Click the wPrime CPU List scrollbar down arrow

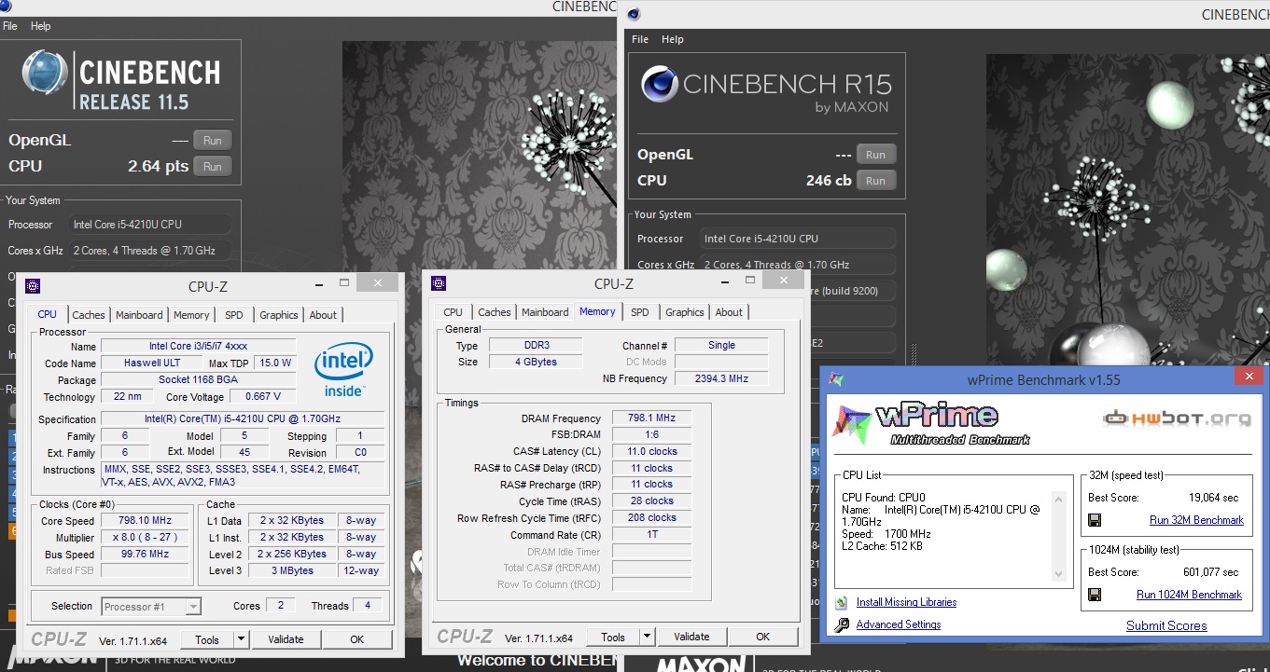1058,573
